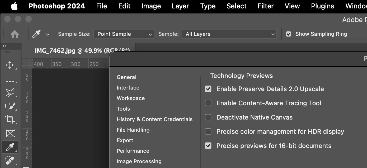The height and width of the screenshot is (168, 367).
Task: Select History & Content Credentials category
Action: pos(155,119)
